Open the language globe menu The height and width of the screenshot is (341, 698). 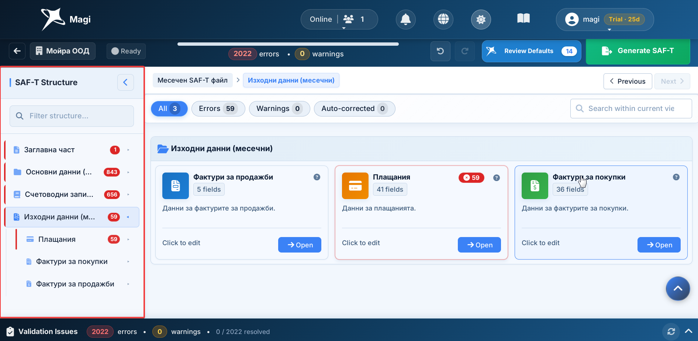(x=443, y=19)
